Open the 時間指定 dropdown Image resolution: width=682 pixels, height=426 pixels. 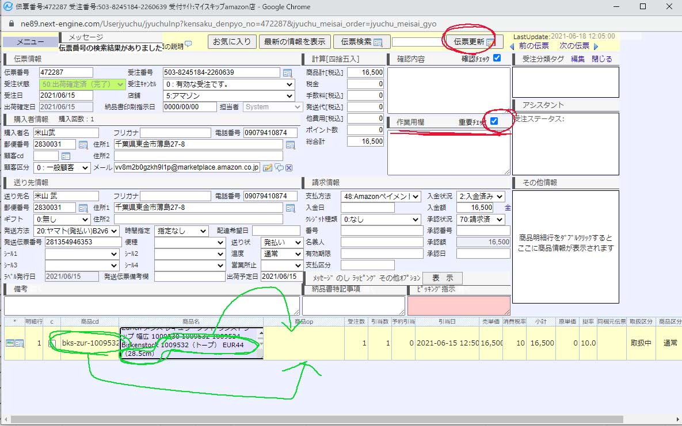[x=181, y=231]
